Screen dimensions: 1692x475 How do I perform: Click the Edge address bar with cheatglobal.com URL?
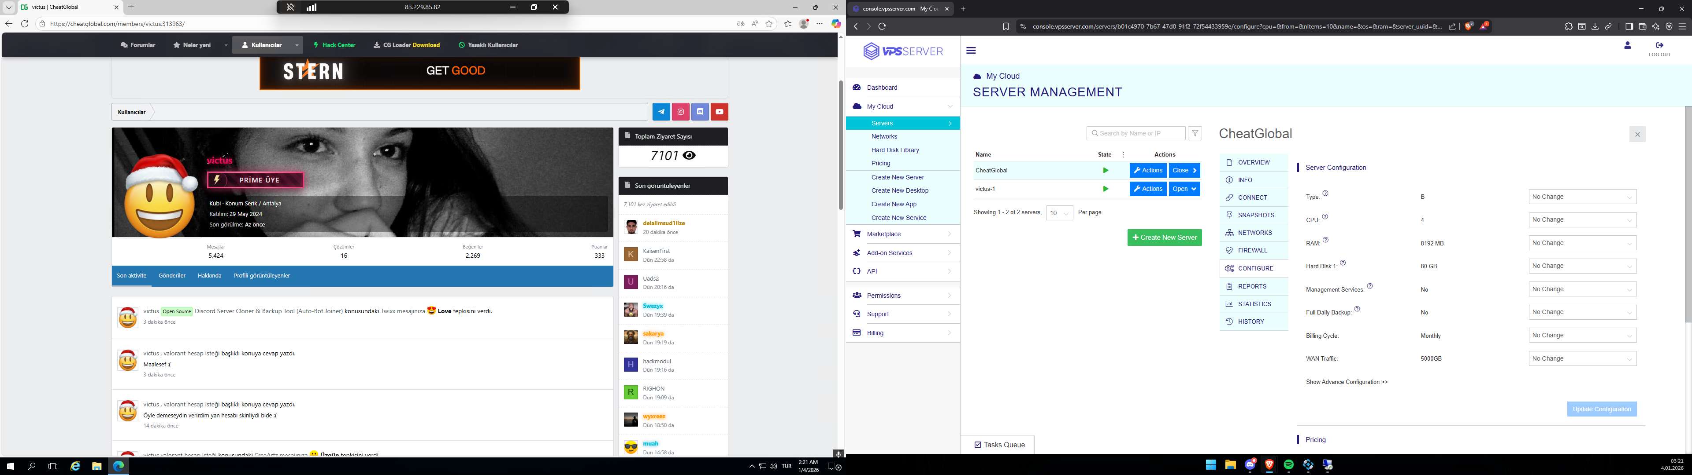click(388, 24)
